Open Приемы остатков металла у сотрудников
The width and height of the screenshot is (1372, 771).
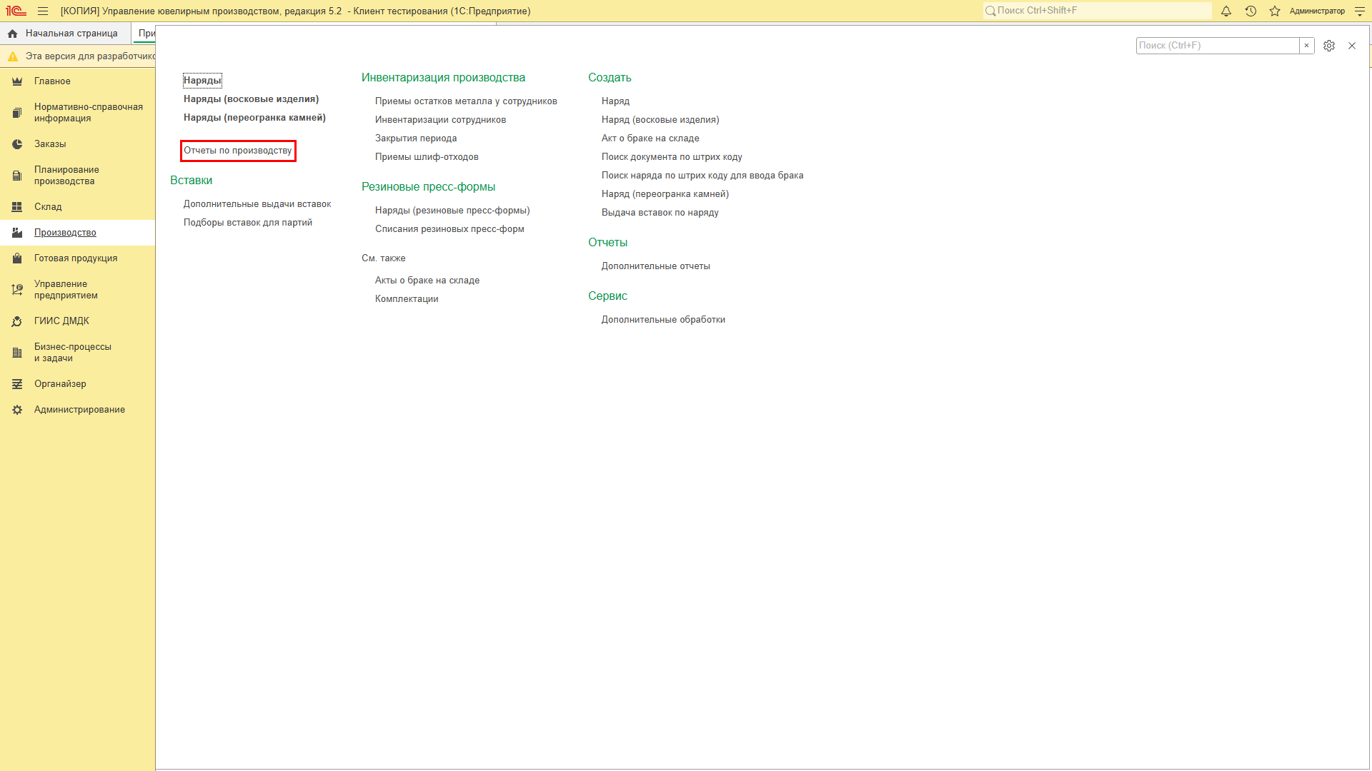coord(466,101)
